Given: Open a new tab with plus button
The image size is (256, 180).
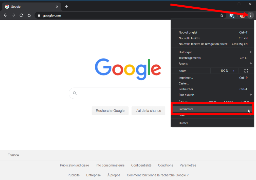Looking at the screenshot, I should pos(66,7).
